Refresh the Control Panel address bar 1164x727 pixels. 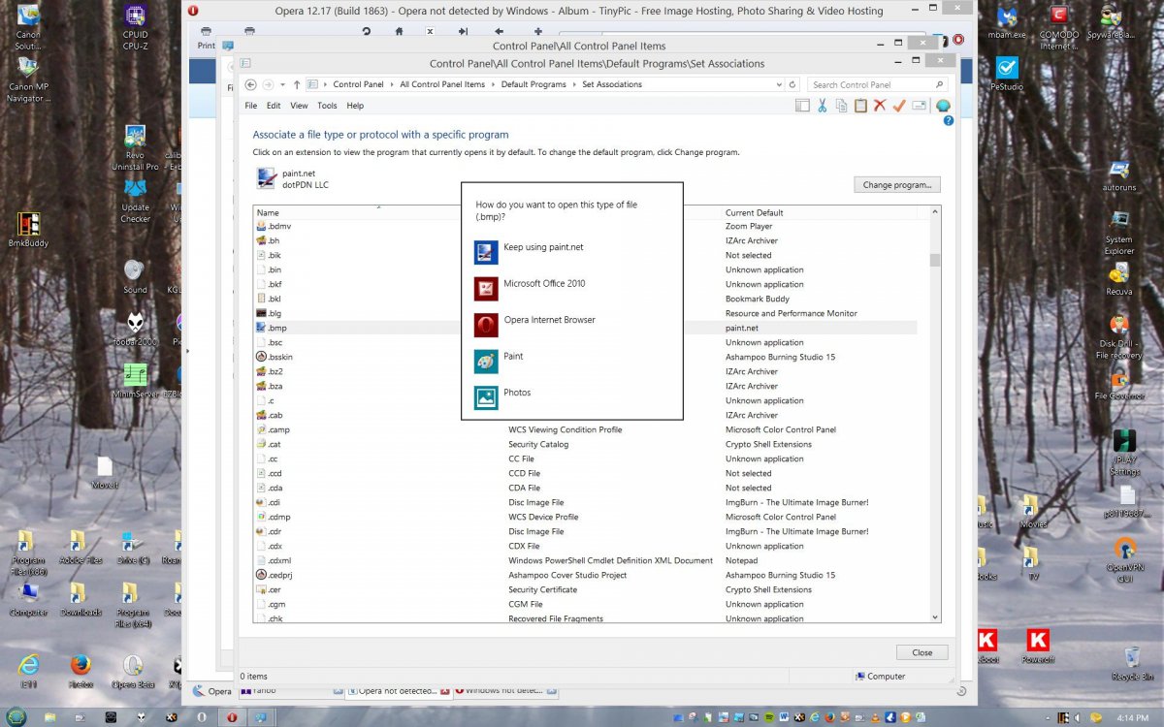(792, 84)
